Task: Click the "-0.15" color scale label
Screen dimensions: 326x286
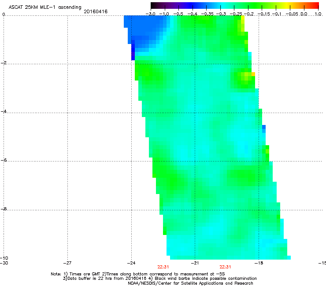Action: (263, 14)
